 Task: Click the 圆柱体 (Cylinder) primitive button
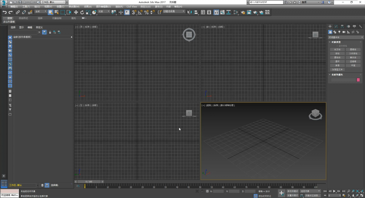point(337,57)
